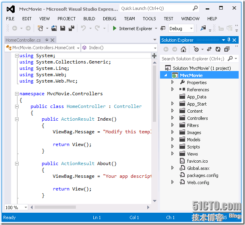Screen dimensions: 245x225
Task: Open the Debug configuration dropdown
Action: [191, 29]
